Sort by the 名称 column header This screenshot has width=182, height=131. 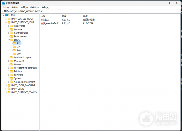(51, 16)
